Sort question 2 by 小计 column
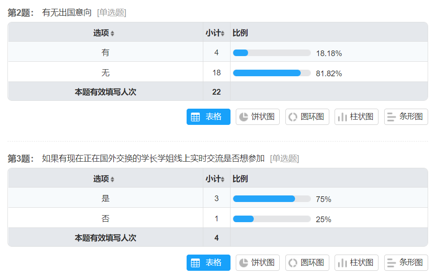The width and height of the screenshot is (436, 280). click(x=215, y=33)
